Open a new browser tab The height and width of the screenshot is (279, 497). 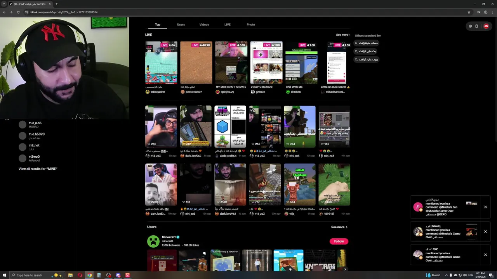click(x=57, y=4)
